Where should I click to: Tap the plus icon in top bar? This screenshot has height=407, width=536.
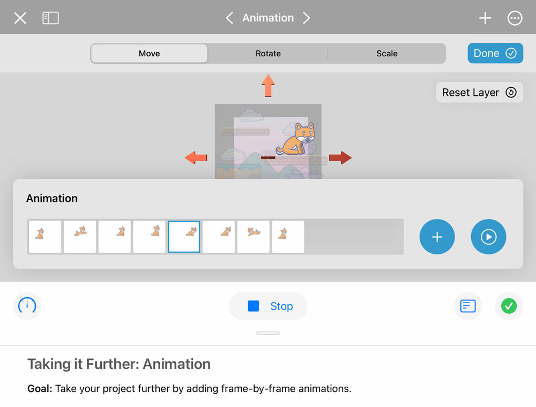(485, 18)
